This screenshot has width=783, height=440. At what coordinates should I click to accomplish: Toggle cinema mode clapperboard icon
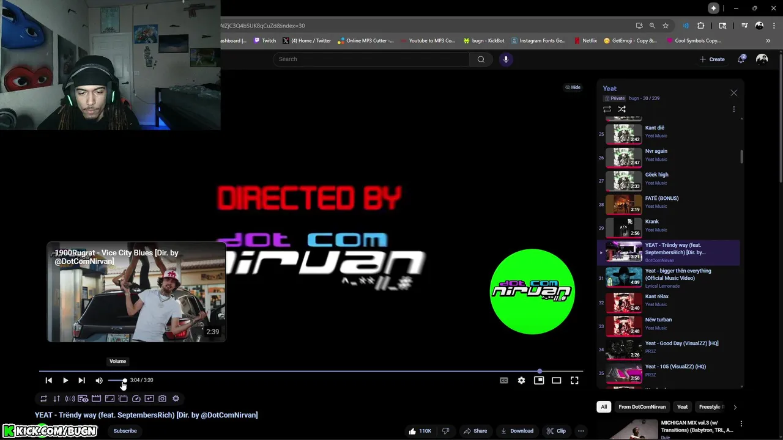96,398
